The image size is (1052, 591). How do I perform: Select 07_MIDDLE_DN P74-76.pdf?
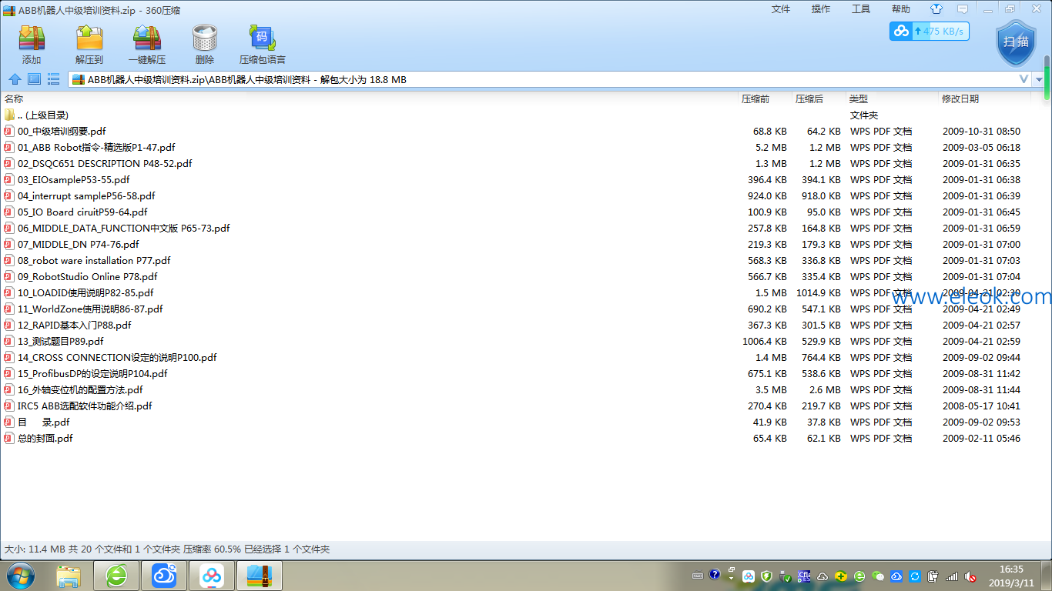pyautogui.click(x=78, y=244)
